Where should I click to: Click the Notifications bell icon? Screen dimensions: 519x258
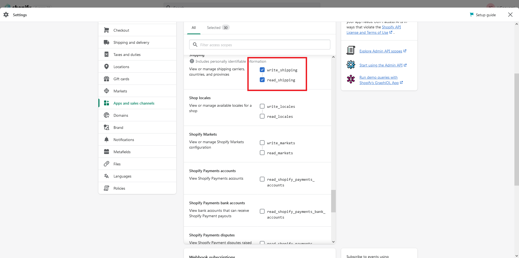(107, 140)
